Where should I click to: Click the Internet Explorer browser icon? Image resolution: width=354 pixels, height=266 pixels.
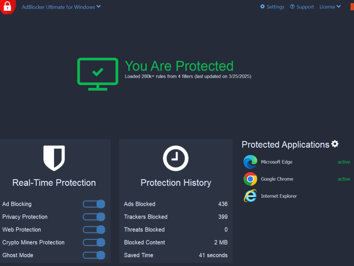click(x=250, y=196)
